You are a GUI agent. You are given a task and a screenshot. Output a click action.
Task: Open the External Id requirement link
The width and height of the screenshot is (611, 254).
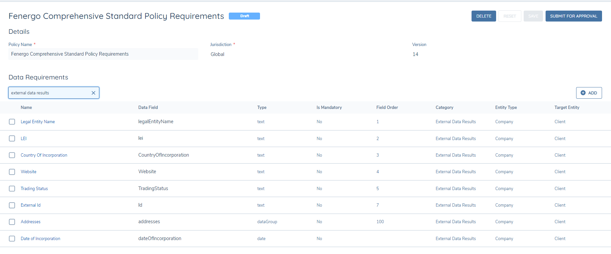31,205
